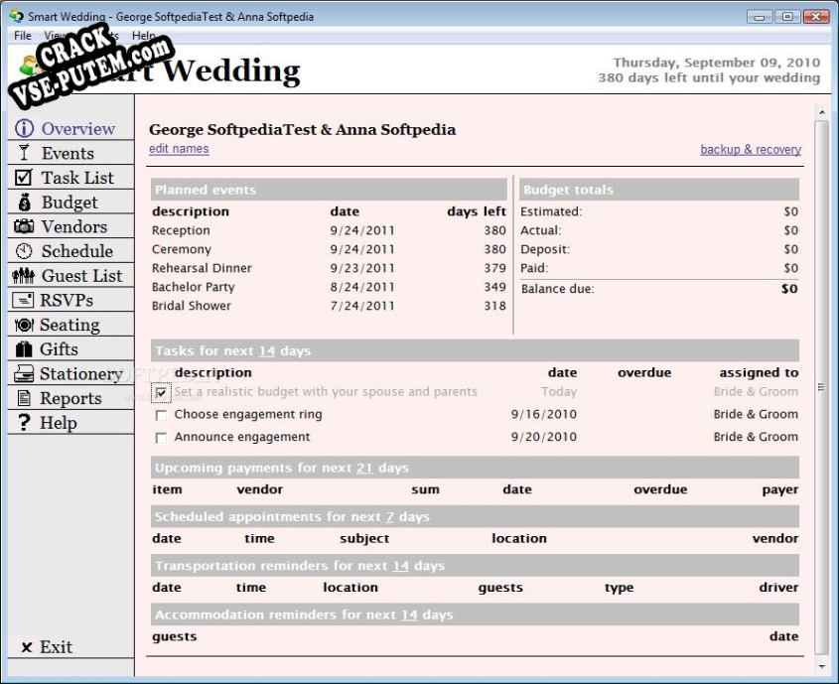This screenshot has width=839, height=684.
Task: Click the 'Estimated:' budget label
Action: click(x=551, y=211)
